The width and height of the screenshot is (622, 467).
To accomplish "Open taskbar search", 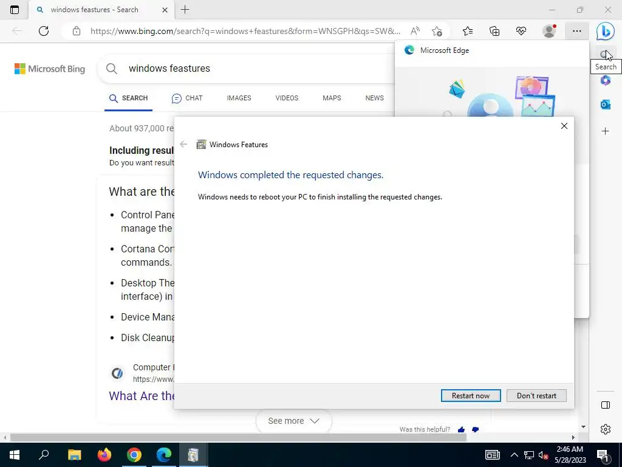I will [44, 455].
